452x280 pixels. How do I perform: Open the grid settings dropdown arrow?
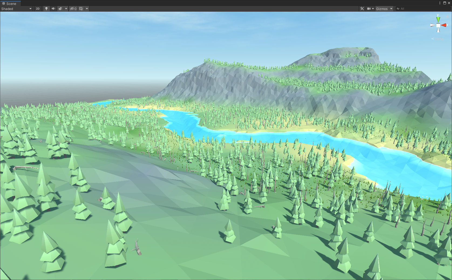87,9
